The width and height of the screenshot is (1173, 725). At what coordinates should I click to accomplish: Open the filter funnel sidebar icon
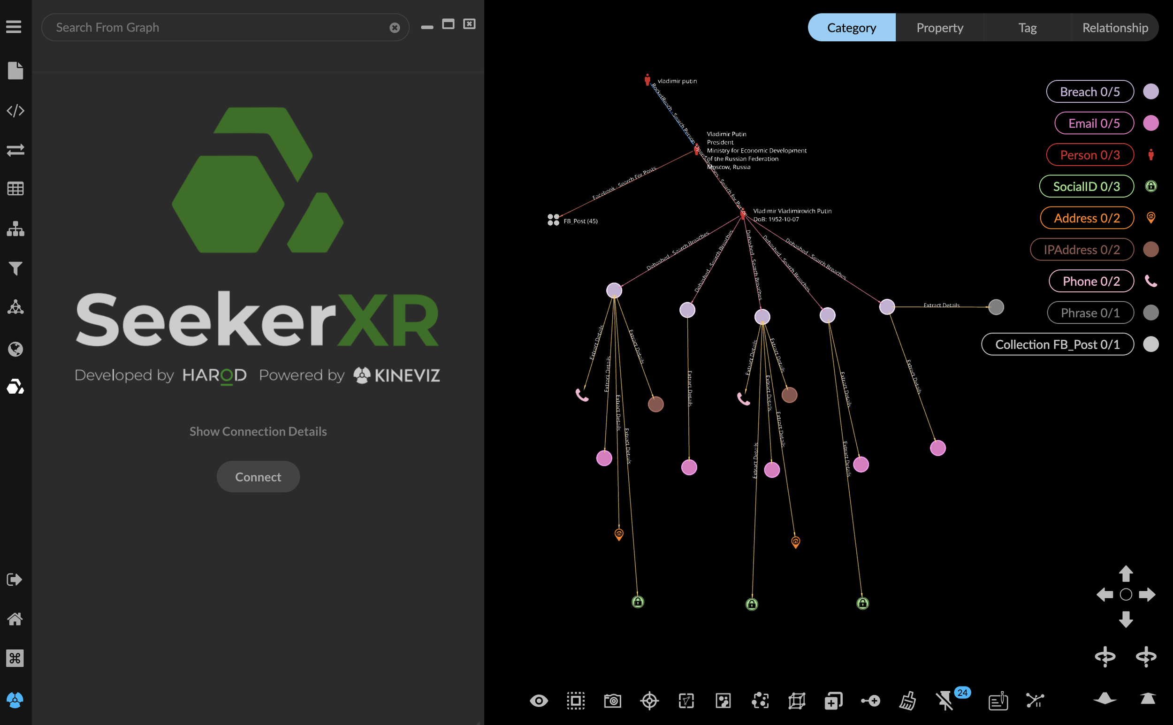[x=15, y=268]
